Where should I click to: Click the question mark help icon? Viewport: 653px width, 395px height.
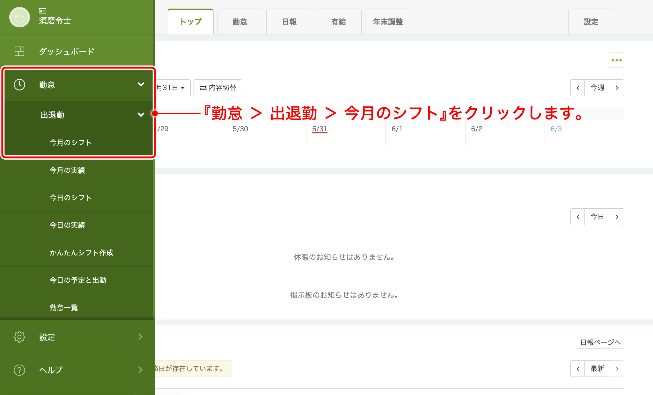pos(19,370)
